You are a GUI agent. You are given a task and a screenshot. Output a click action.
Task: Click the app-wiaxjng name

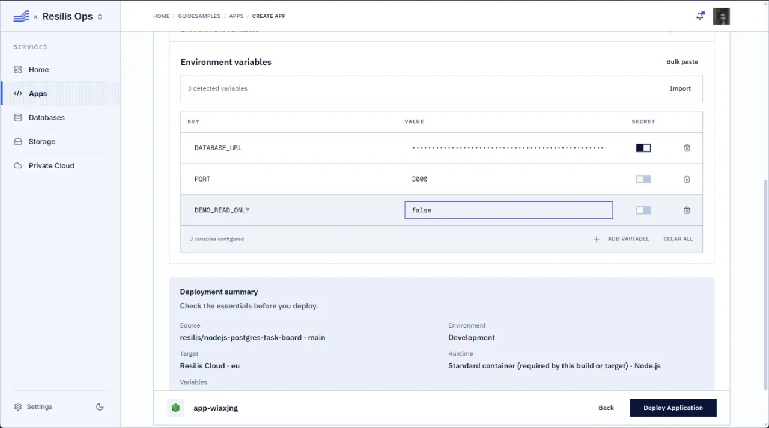tap(216, 408)
